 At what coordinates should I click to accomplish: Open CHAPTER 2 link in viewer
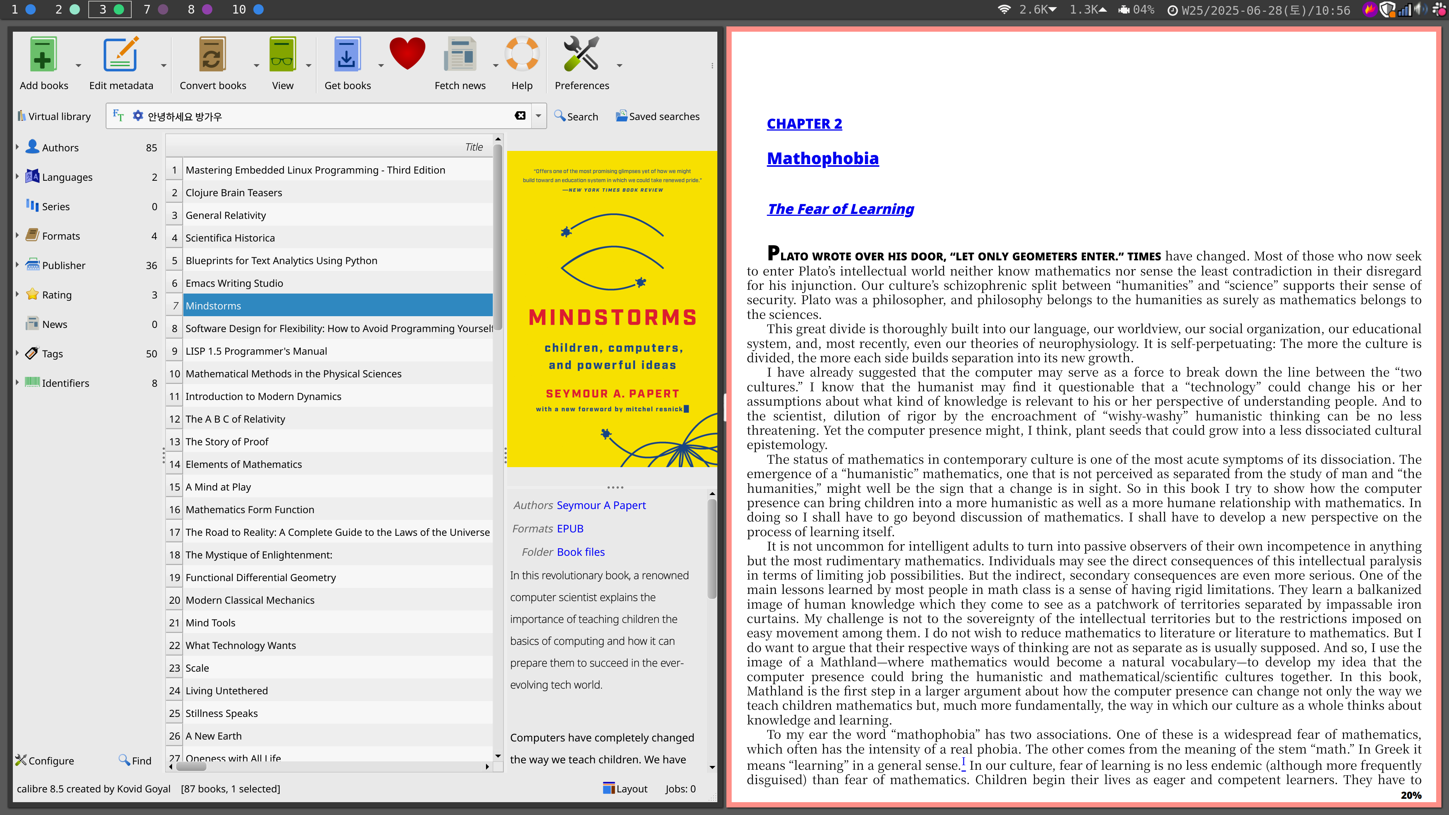[x=804, y=124]
